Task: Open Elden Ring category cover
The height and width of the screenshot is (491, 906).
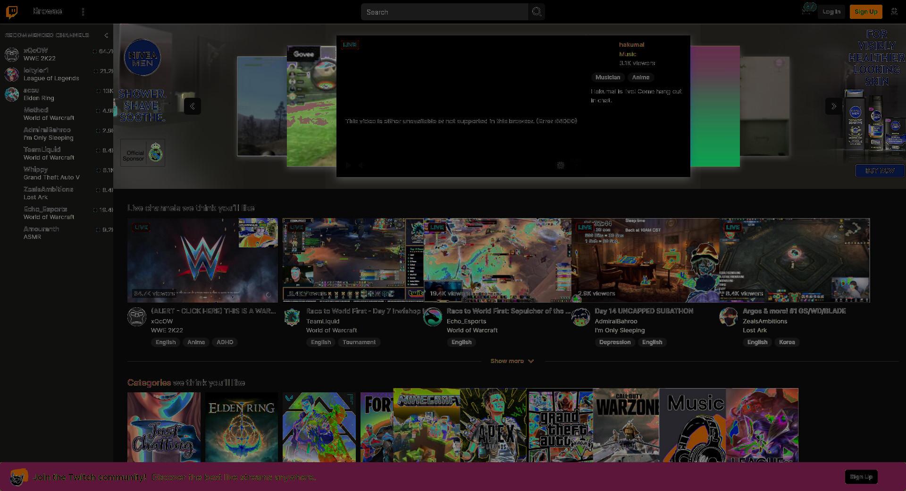Action: 242,427
